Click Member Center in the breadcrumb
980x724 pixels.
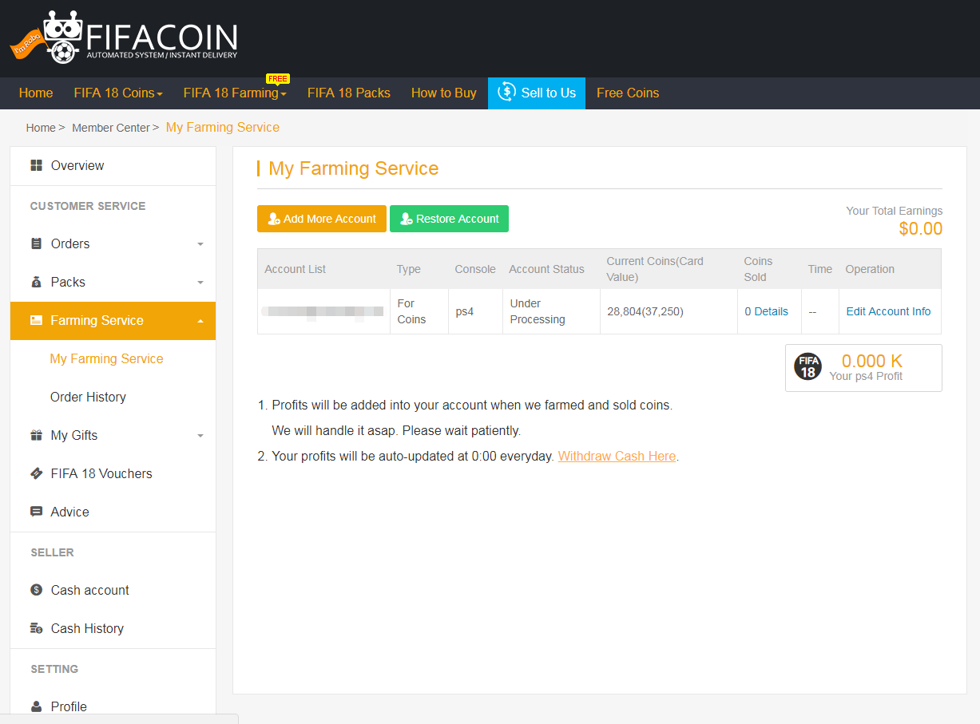click(111, 128)
